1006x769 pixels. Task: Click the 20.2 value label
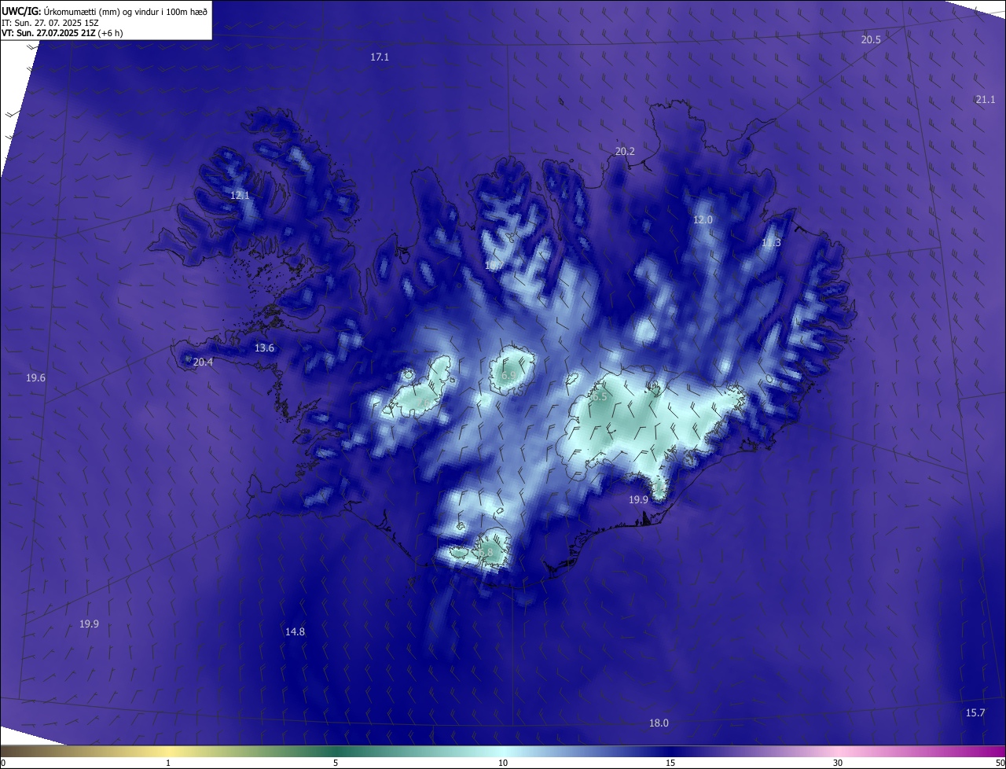tap(625, 151)
